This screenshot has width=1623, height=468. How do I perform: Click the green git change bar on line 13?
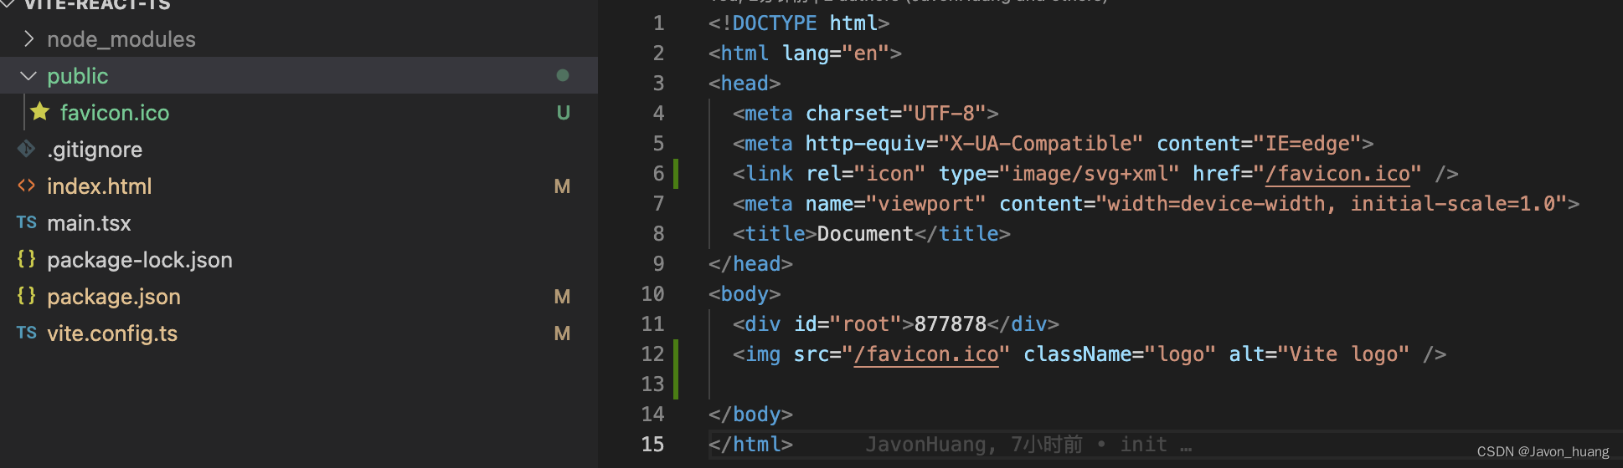[676, 384]
